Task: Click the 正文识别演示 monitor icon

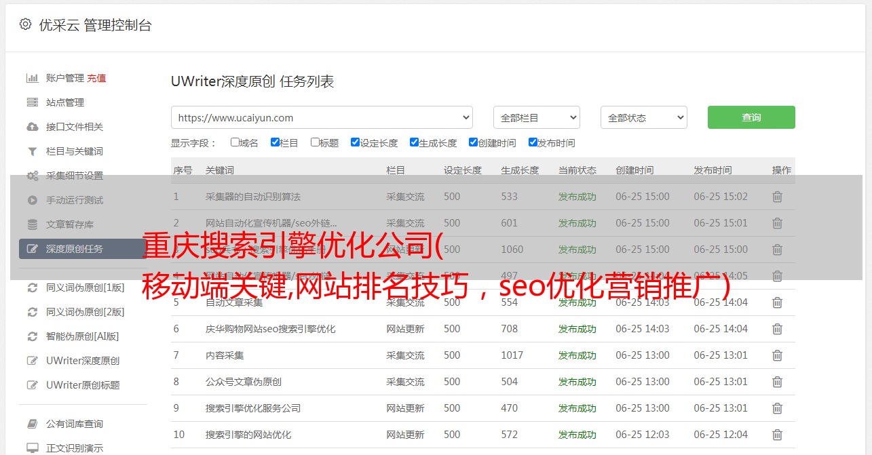Action: [x=32, y=448]
